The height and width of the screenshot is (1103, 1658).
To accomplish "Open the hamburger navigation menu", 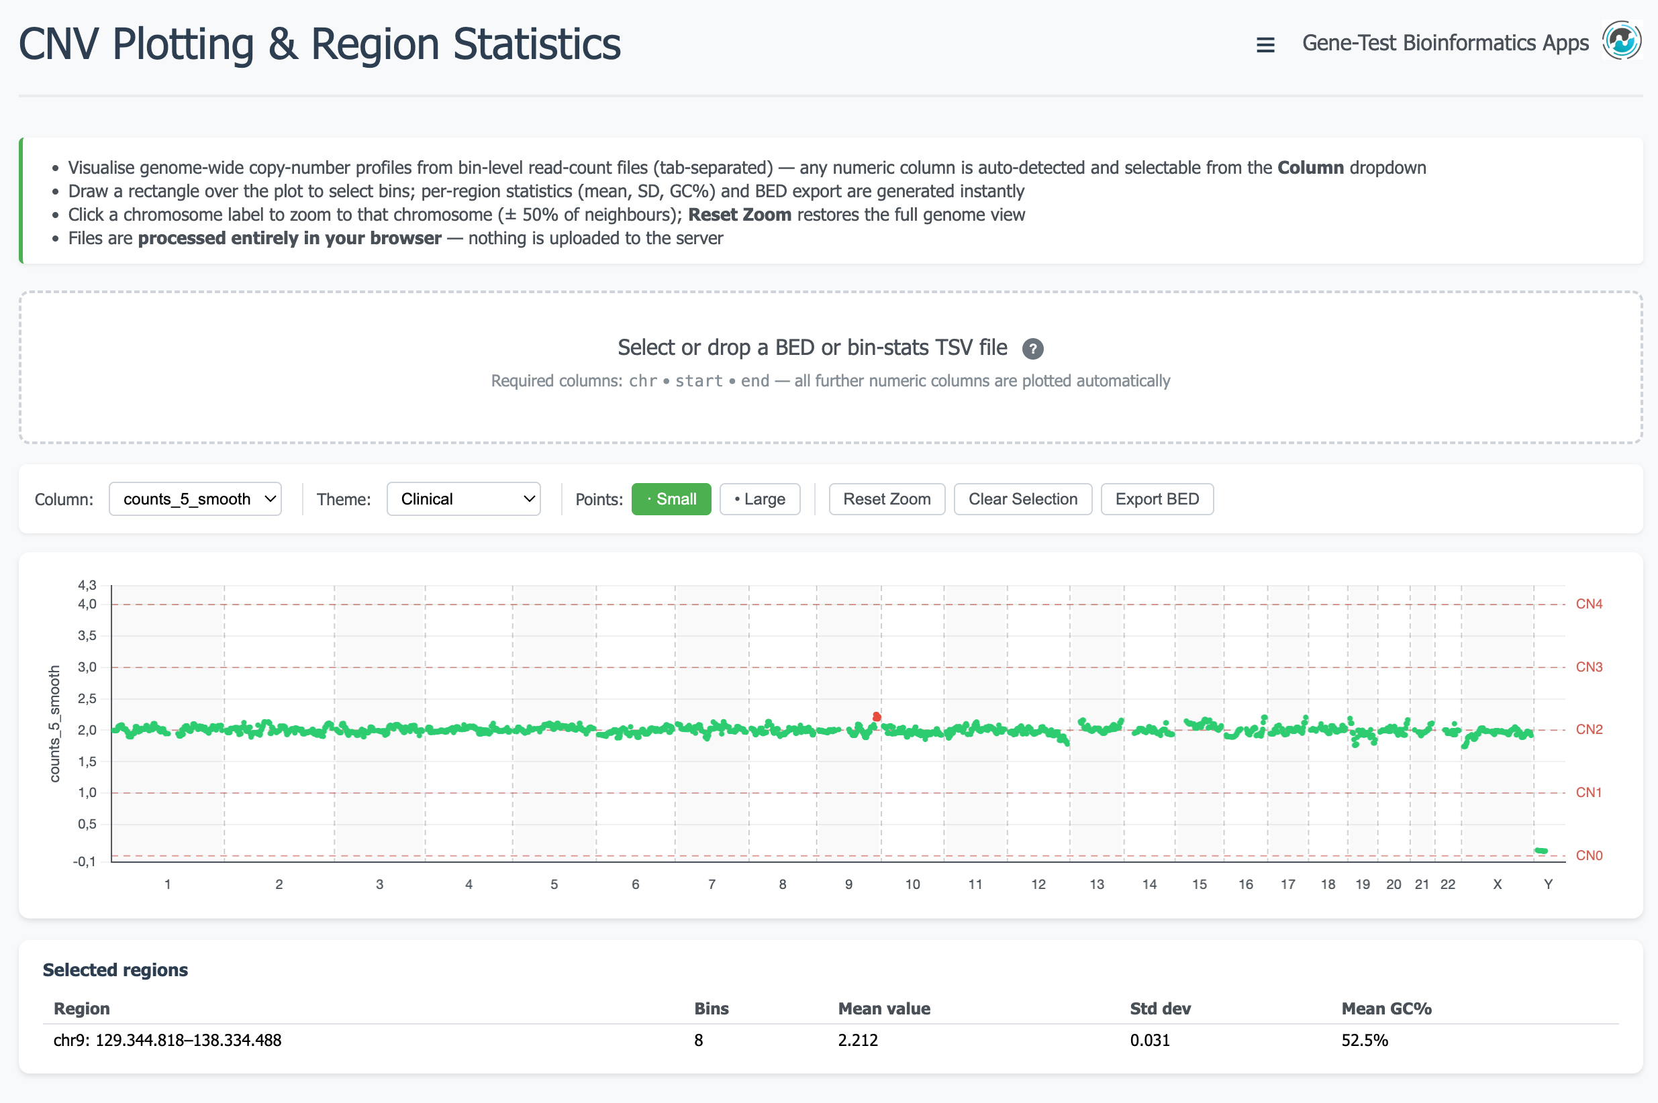I will (x=1265, y=44).
